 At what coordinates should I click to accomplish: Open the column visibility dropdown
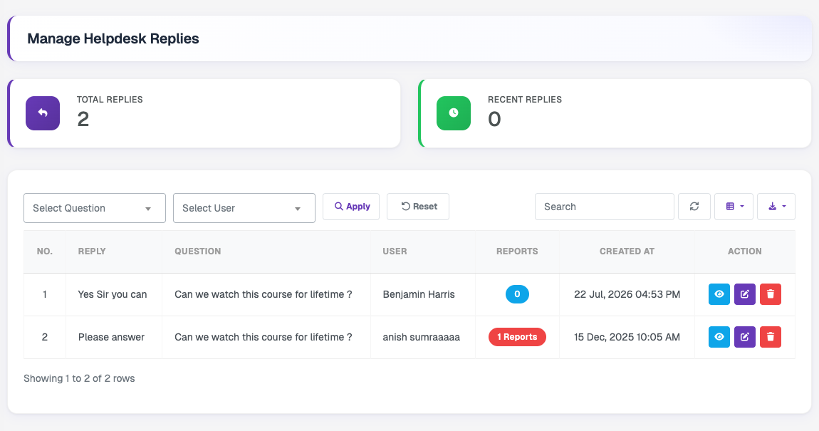734,207
